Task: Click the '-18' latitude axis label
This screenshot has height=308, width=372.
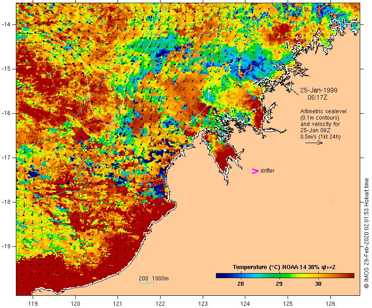Action: tap(6, 202)
